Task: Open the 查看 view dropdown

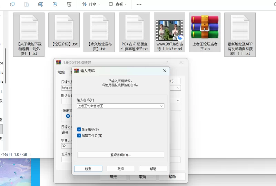Action: pyautogui.click(x=118, y=4)
